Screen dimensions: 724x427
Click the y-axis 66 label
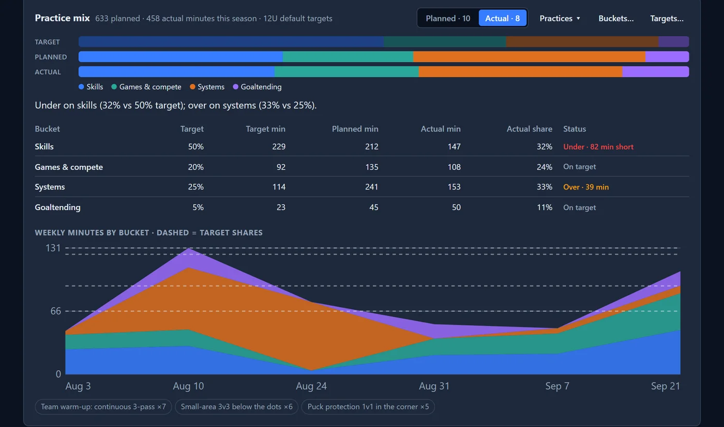pos(55,311)
